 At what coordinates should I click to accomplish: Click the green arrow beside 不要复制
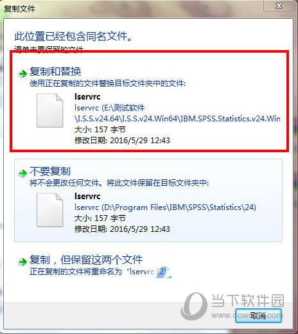coord(22,173)
